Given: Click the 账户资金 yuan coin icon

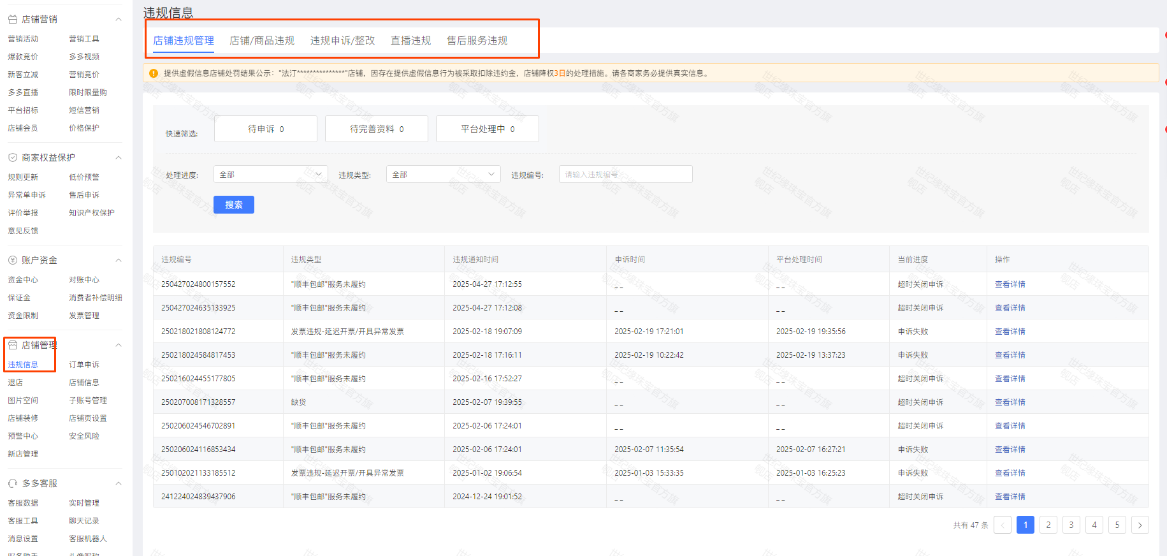Looking at the screenshot, I should click(x=12, y=260).
